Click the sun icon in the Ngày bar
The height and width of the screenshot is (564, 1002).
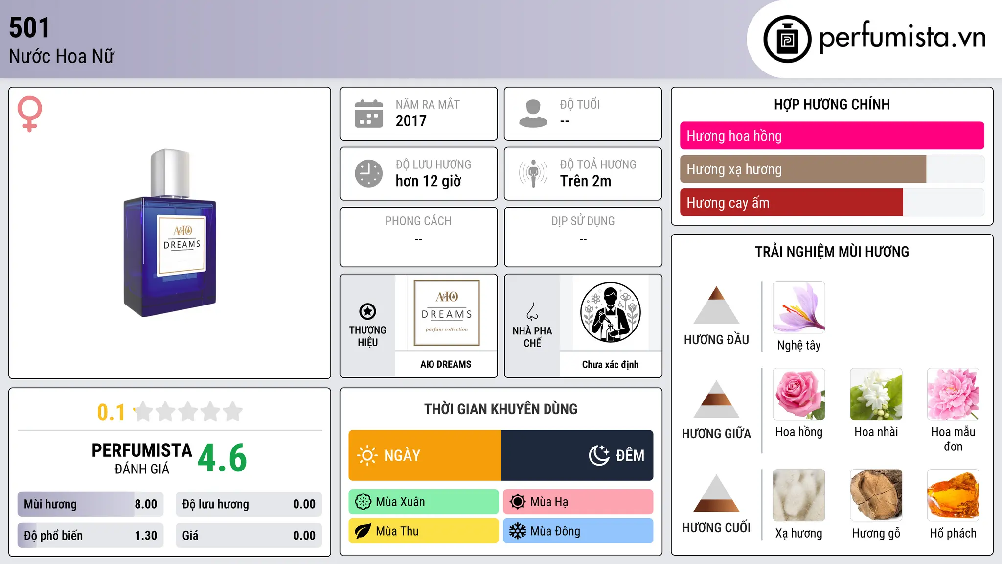(x=367, y=455)
